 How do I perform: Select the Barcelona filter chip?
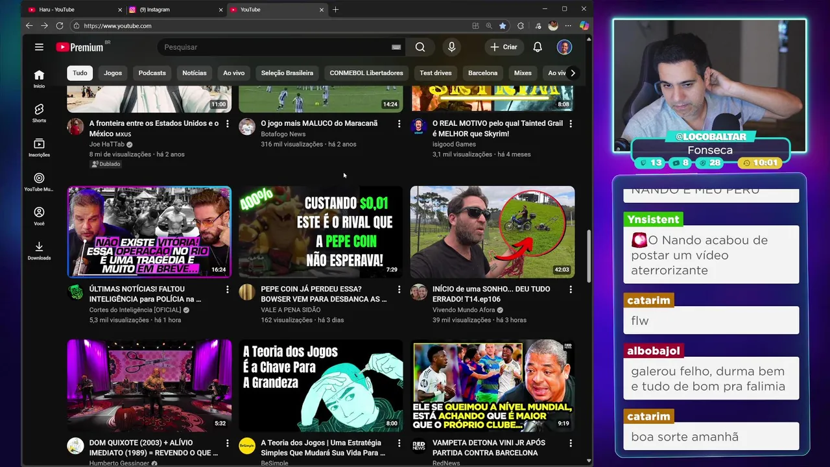coord(483,73)
